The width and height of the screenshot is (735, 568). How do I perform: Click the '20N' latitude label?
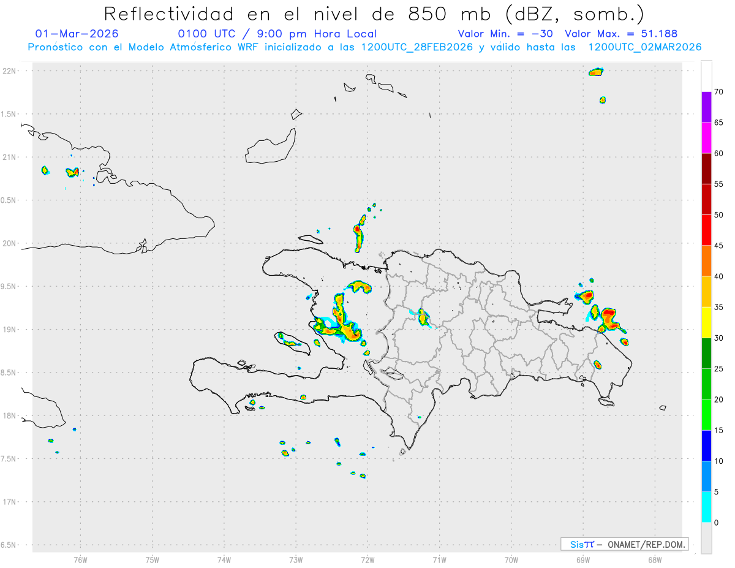tap(10, 243)
